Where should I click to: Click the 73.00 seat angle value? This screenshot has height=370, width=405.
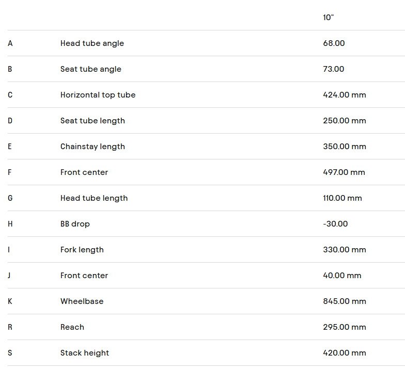tap(333, 69)
